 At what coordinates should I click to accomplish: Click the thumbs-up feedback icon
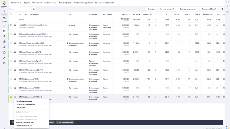(227, 12)
